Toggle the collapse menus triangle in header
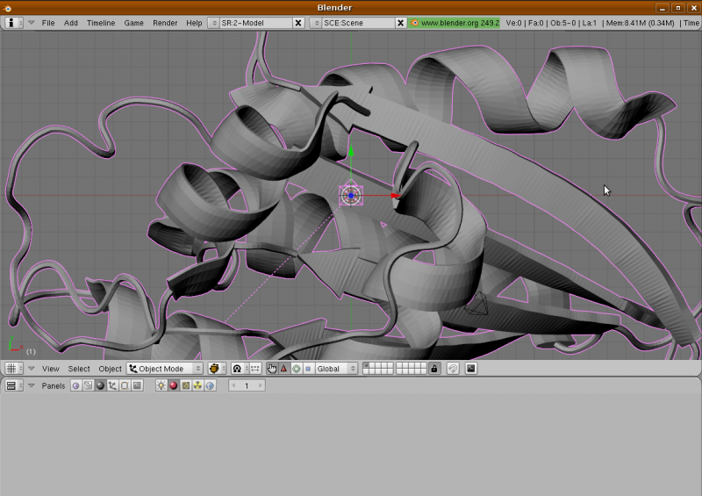The height and width of the screenshot is (496, 702). (x=32, y=23)
